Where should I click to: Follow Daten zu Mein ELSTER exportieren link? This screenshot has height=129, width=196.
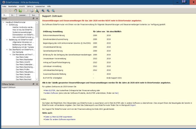[59, 117]
